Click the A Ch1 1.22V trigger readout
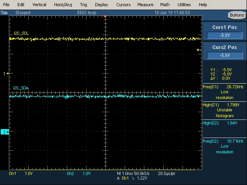 click(132, 178)
